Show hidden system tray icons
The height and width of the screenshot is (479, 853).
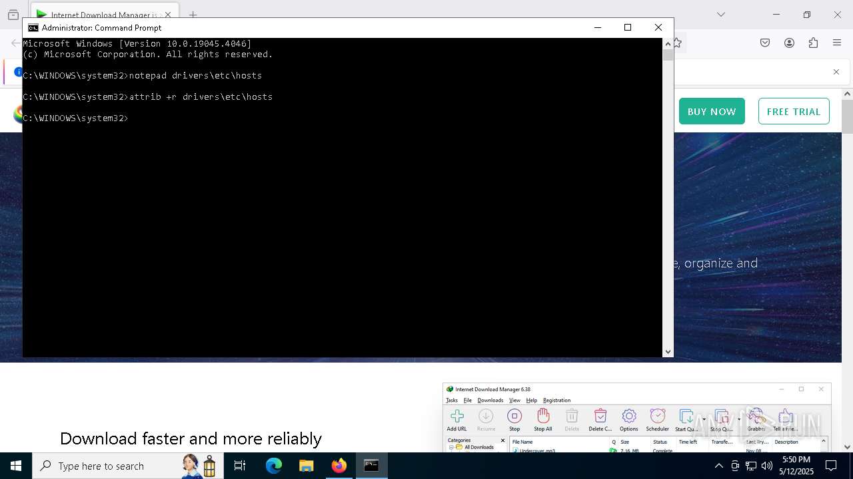(x=718, y=466)
